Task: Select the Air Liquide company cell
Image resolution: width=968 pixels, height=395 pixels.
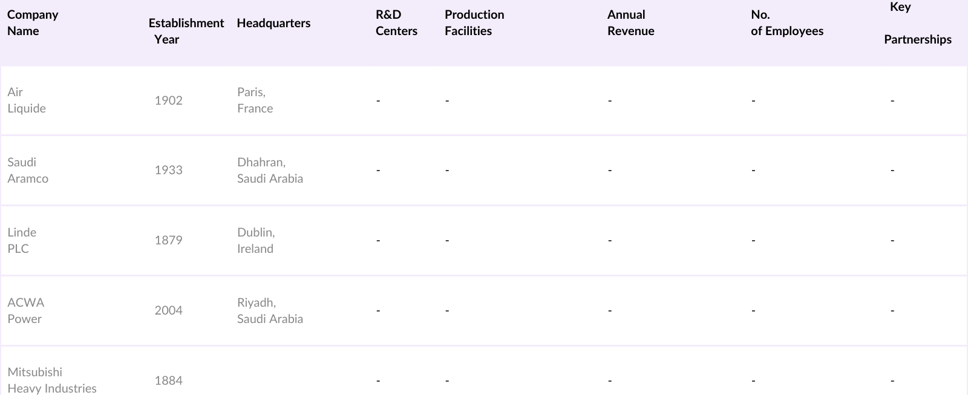Action: pyautogui.click(x=27, y=100)
